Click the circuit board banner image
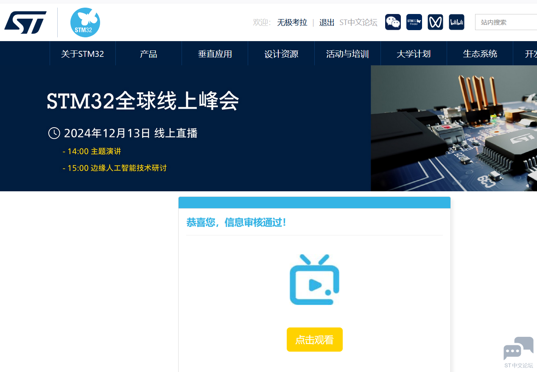537x372 pixels. [x=454, y=128]
